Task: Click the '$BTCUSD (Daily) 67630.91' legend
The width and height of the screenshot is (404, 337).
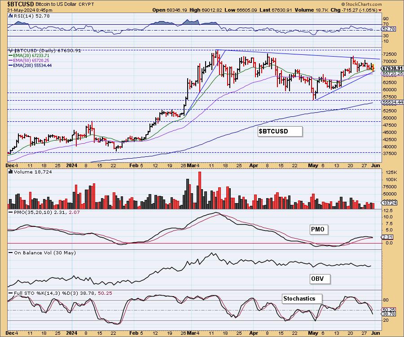Action: (48, 50)
